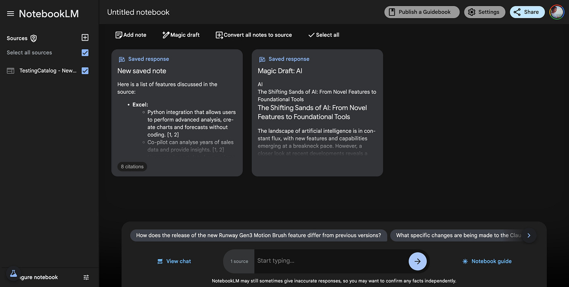Click Publish a Guidebook button
Viewport: 569px width, 287px height.
[x=421, y=12]
